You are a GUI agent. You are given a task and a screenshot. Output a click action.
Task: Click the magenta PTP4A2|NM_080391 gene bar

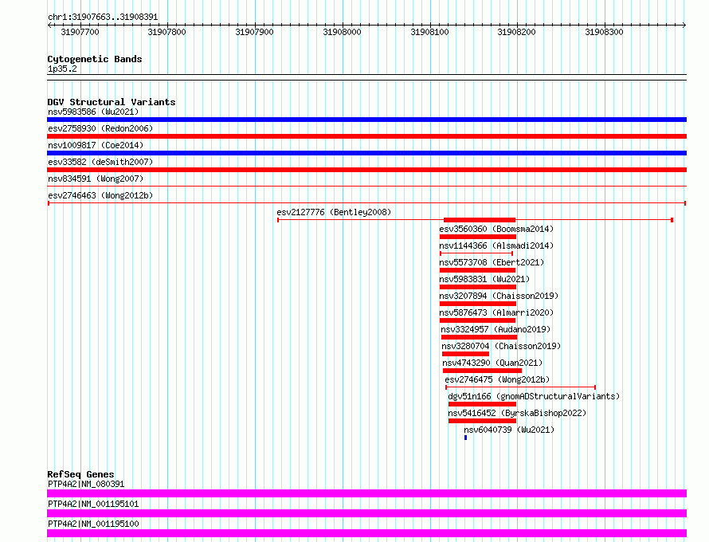point(366,493)
